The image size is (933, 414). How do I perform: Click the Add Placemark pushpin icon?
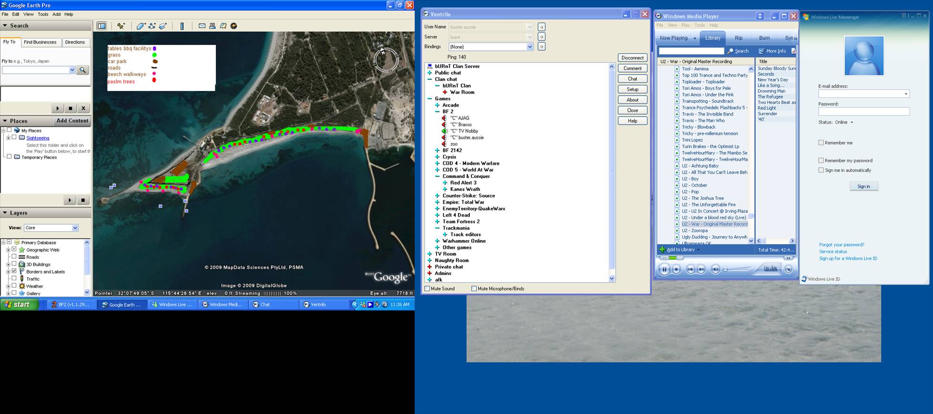(121, 26)
